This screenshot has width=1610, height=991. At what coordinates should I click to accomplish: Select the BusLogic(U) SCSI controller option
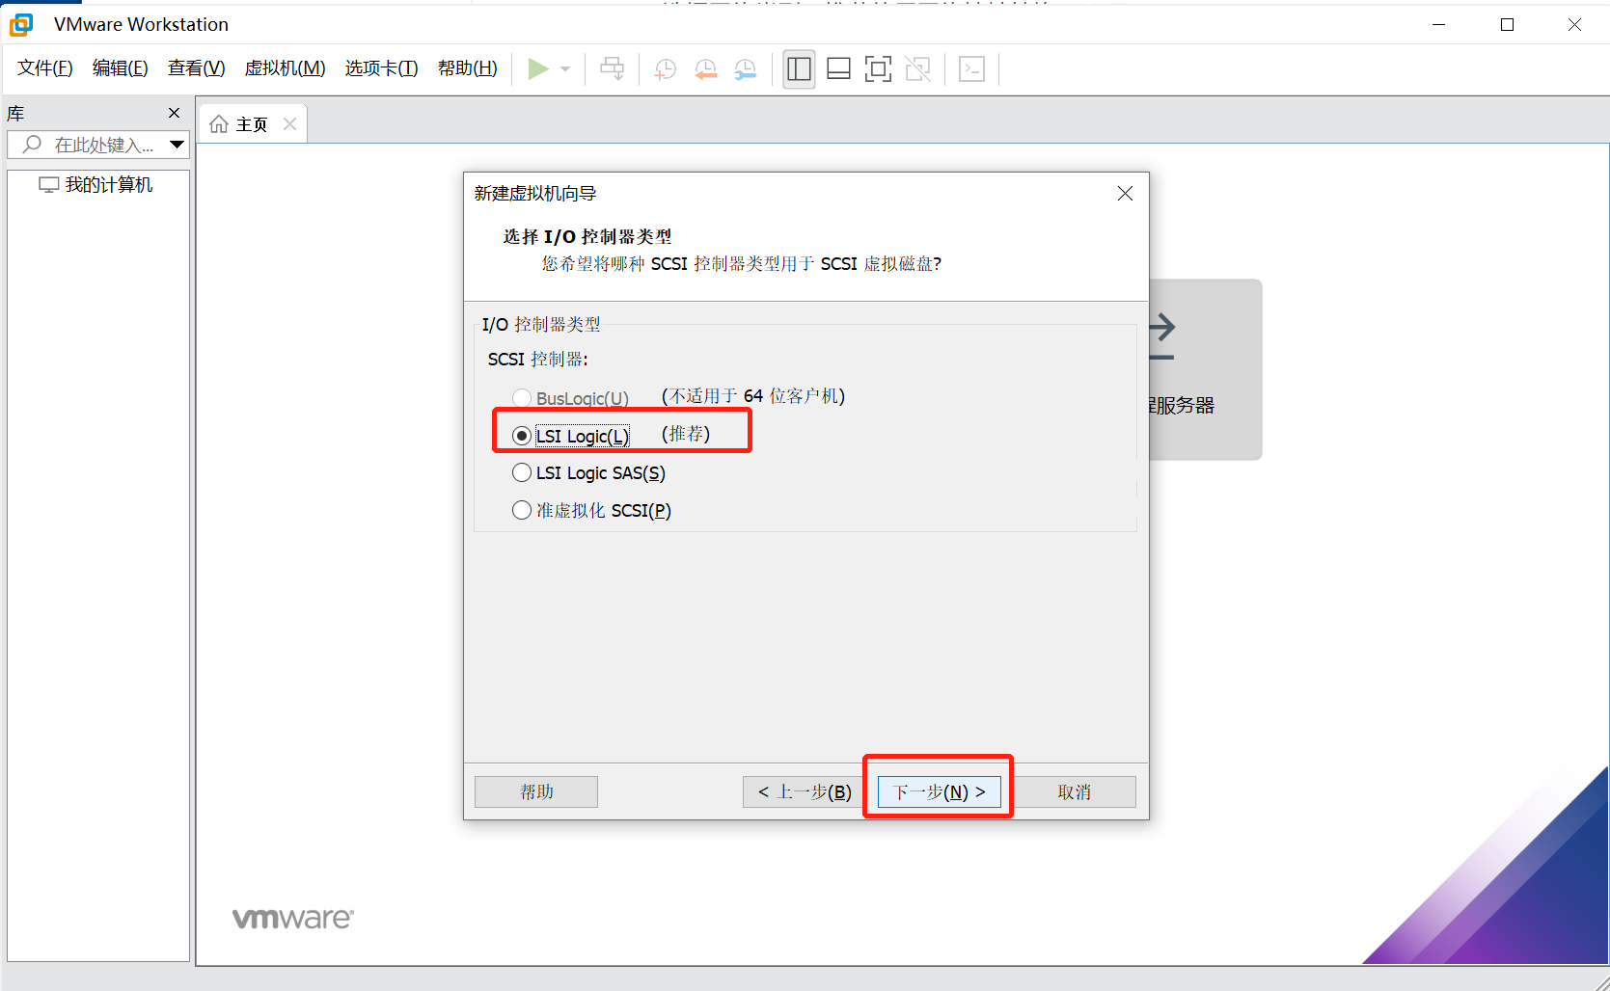[x=522, y=397]
